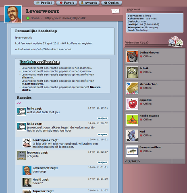Click Leverworst's avatar in comments
Screen dimensions: 187x193
27,171
